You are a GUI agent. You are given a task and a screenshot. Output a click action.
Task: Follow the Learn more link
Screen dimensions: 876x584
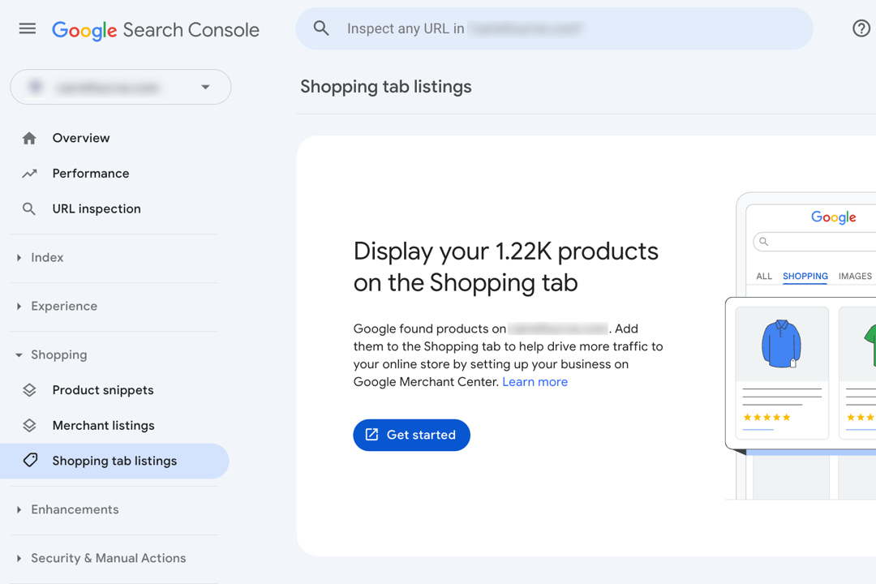click(x=535, y=382)
